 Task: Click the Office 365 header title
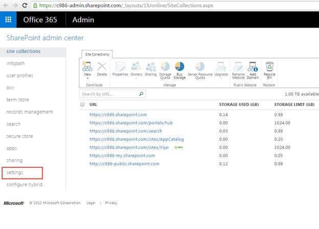coord(40,20)
